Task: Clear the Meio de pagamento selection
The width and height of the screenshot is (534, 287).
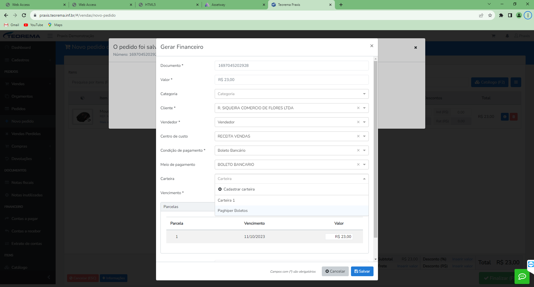Action: pos(358,164)
